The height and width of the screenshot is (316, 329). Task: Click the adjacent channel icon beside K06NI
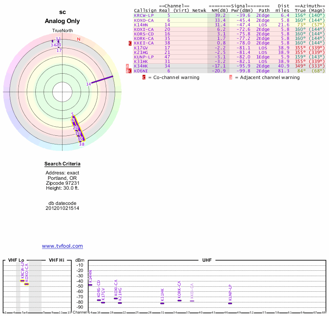(127, 71)
